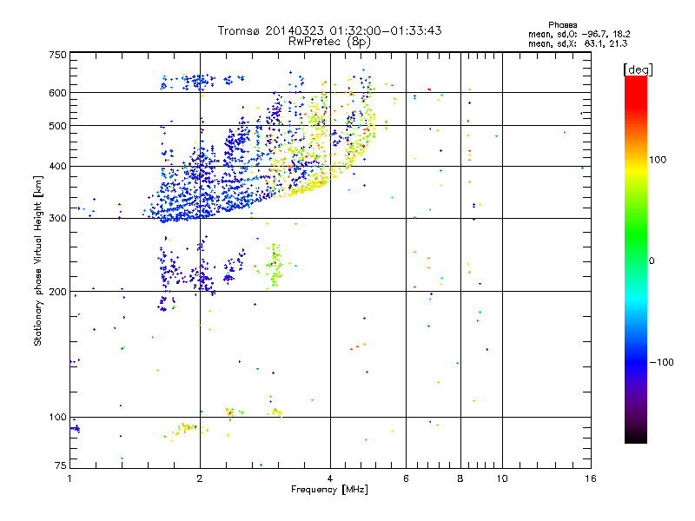Click the colorbar tick label '0'
The width and height of the screenshot is (695, 521).
pyautogui.click(x=652, y=261)
